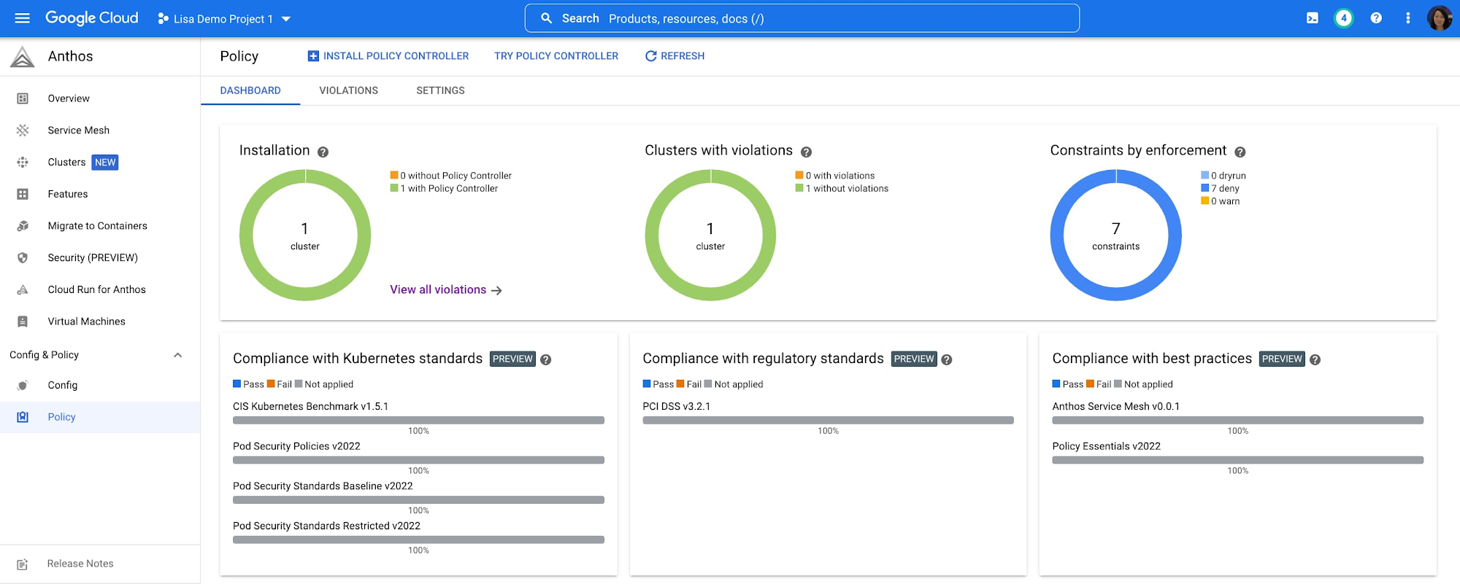Show help for regulatory standards compliance

pyautogui.click(x=946, y=359)
